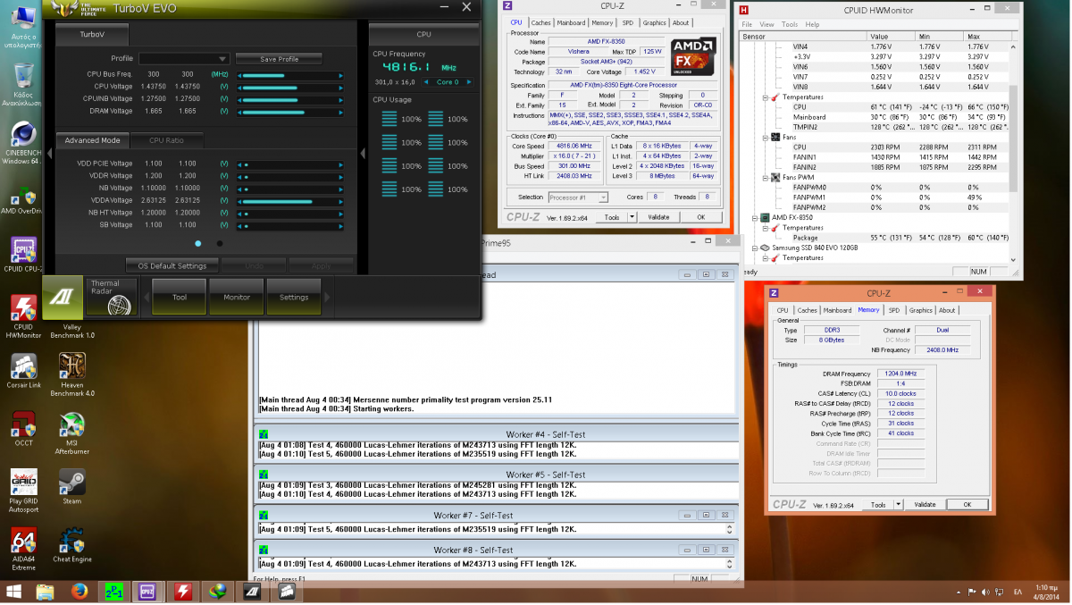Open the Tools menu in HWMonitor

coord(790,24)
